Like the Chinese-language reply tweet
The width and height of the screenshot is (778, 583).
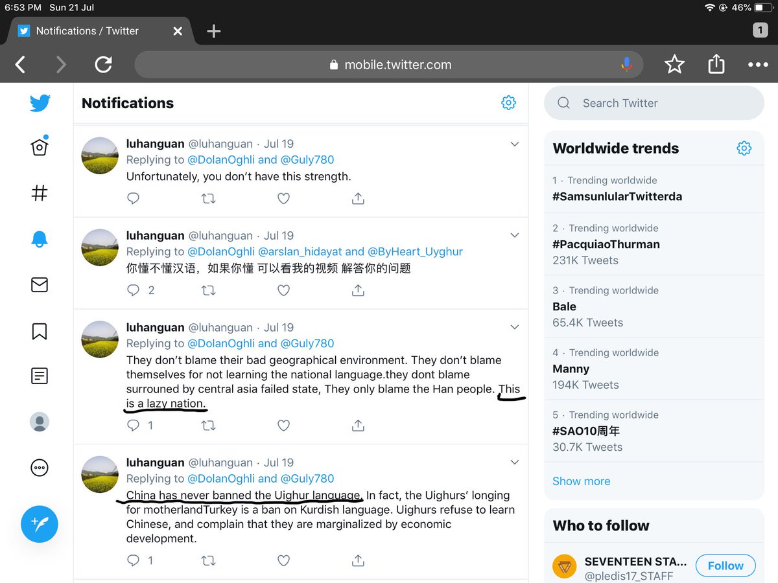[x=283, y=290]
